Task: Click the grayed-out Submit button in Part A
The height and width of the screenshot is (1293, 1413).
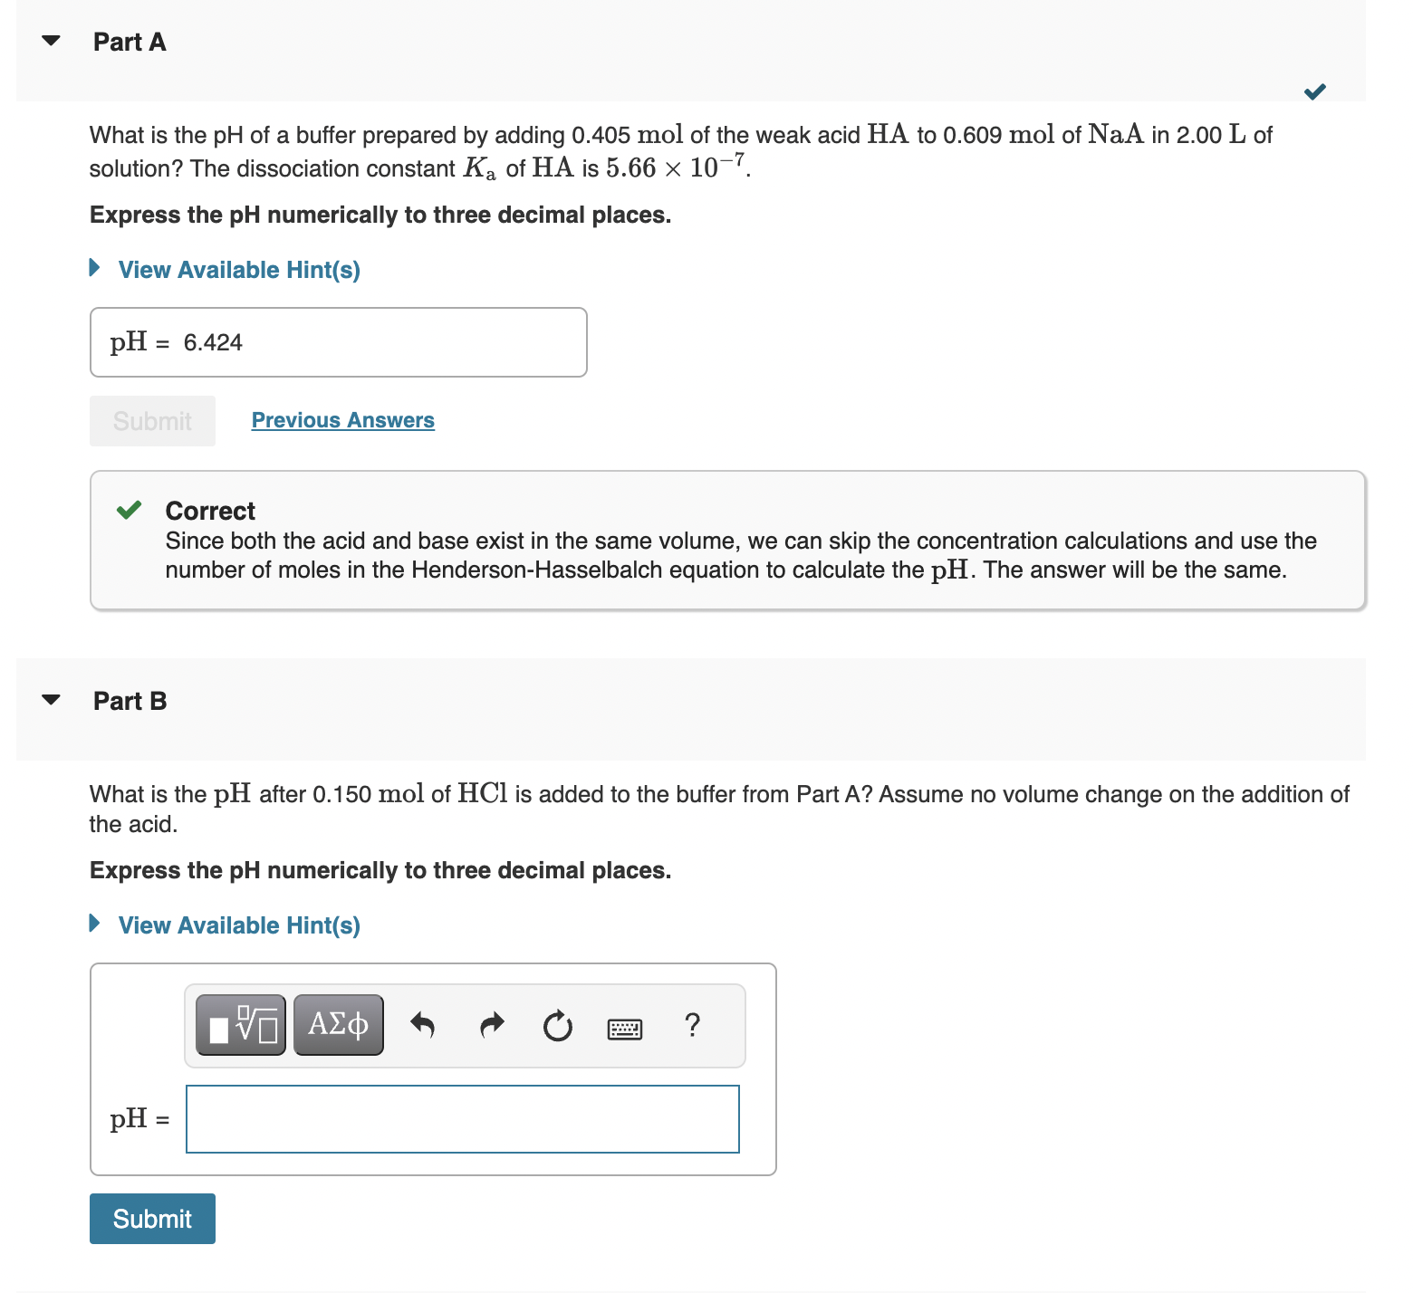Action: (151, 420)
